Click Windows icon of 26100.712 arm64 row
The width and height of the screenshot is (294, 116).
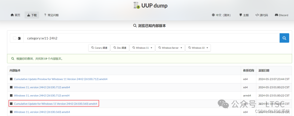[11, 96]
